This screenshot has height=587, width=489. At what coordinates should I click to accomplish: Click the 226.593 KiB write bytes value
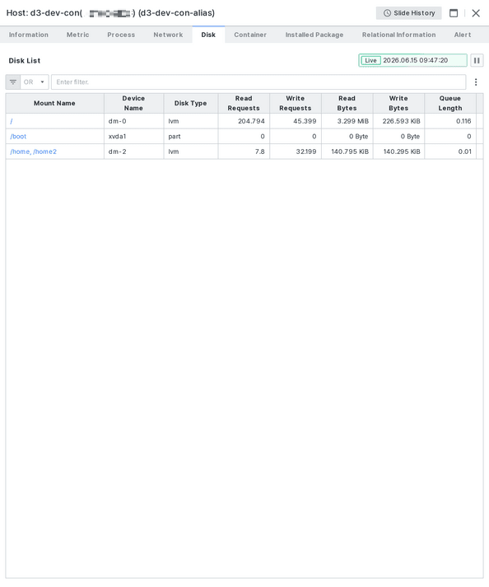point(401,121)
